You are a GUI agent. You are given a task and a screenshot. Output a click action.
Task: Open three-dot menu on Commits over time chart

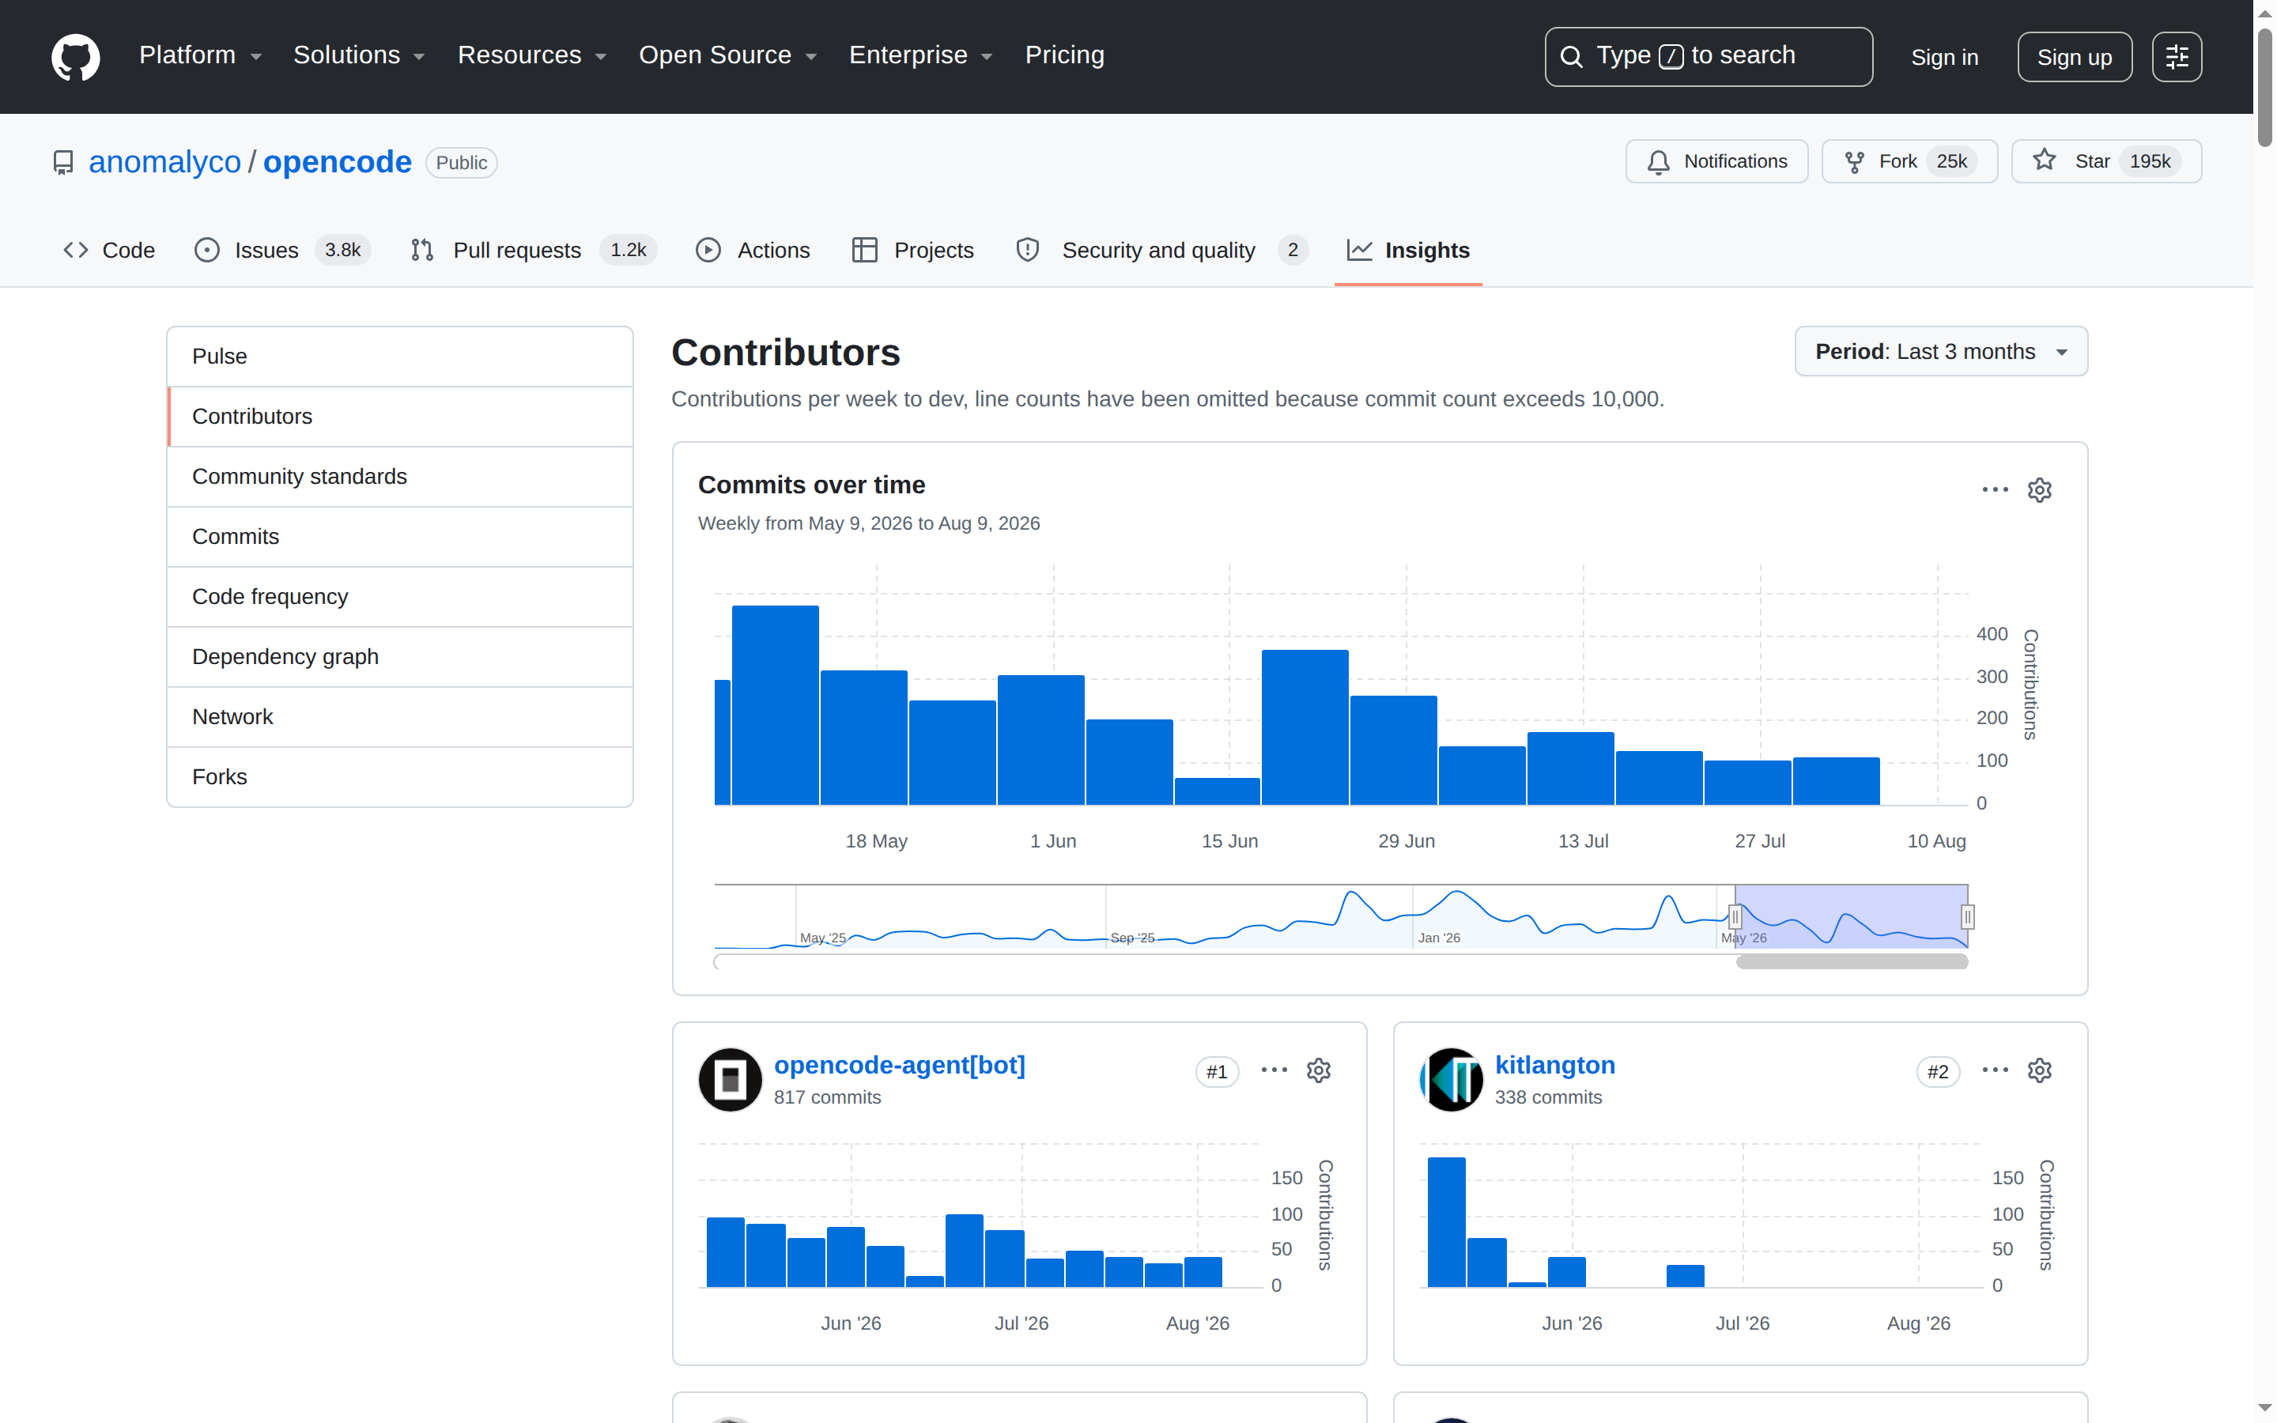click(x=1995, y=489)
